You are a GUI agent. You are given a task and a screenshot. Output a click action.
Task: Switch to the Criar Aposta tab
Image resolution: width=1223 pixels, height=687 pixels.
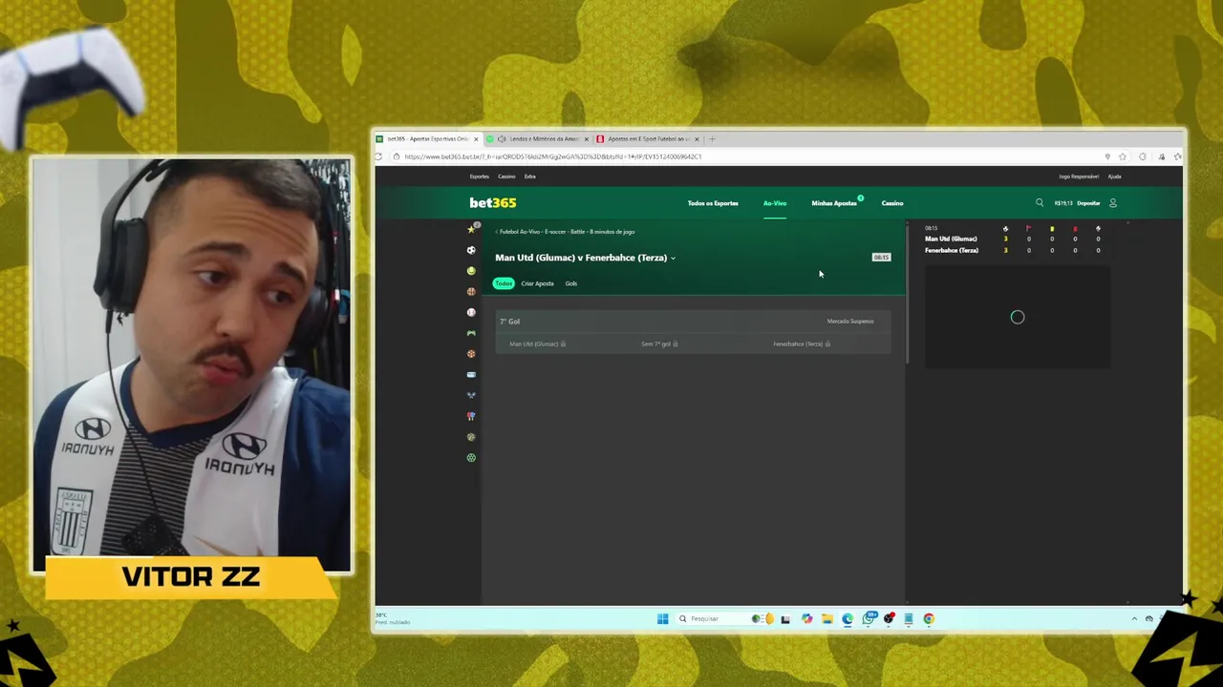537,283
